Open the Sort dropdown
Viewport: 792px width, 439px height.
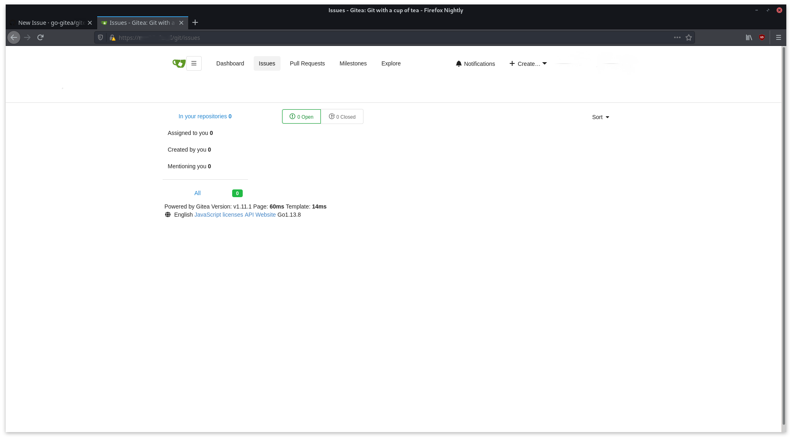(601, 117)
